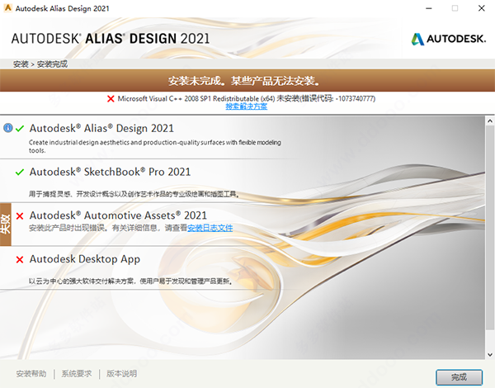Click the 安装 breadcrumb text
This screenshot has height=388, width=495.
click(x=21, y=64)
